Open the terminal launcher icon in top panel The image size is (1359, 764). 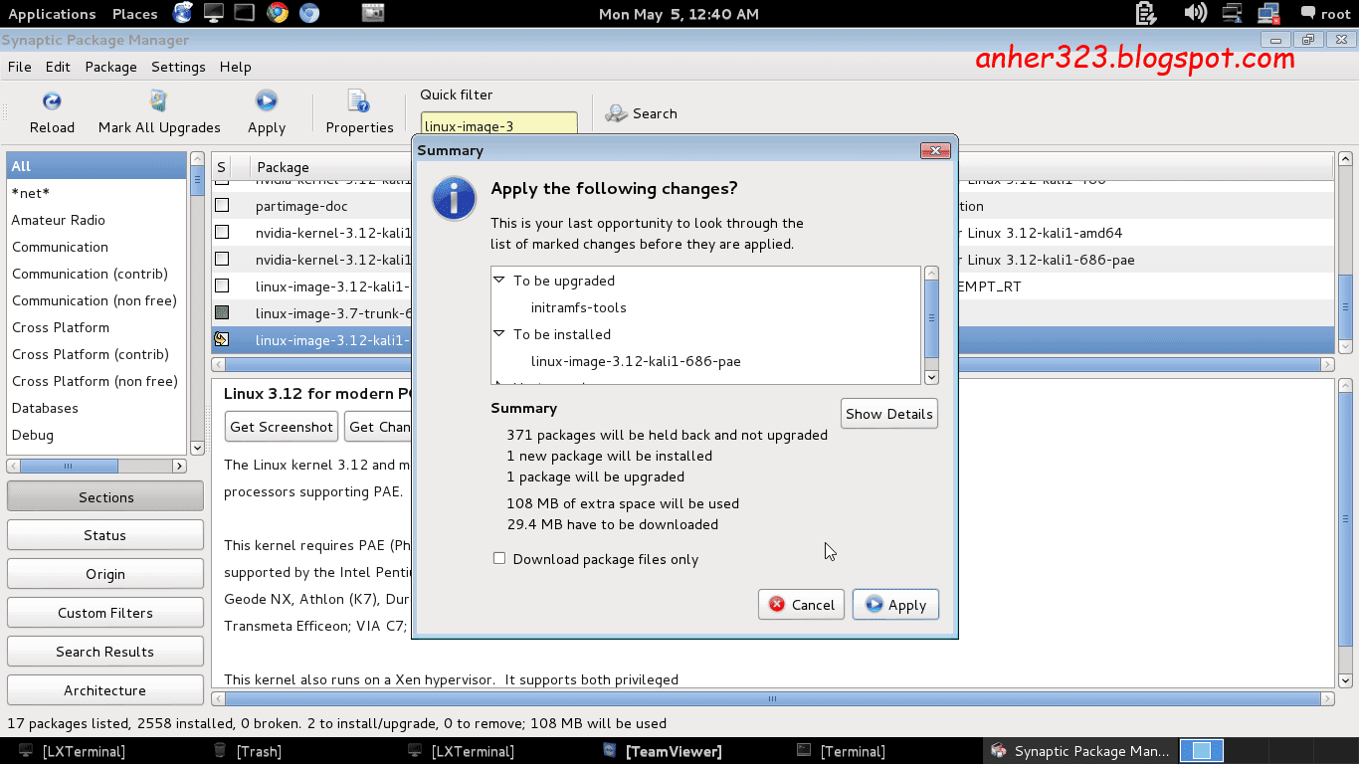(x=245, y=13)
